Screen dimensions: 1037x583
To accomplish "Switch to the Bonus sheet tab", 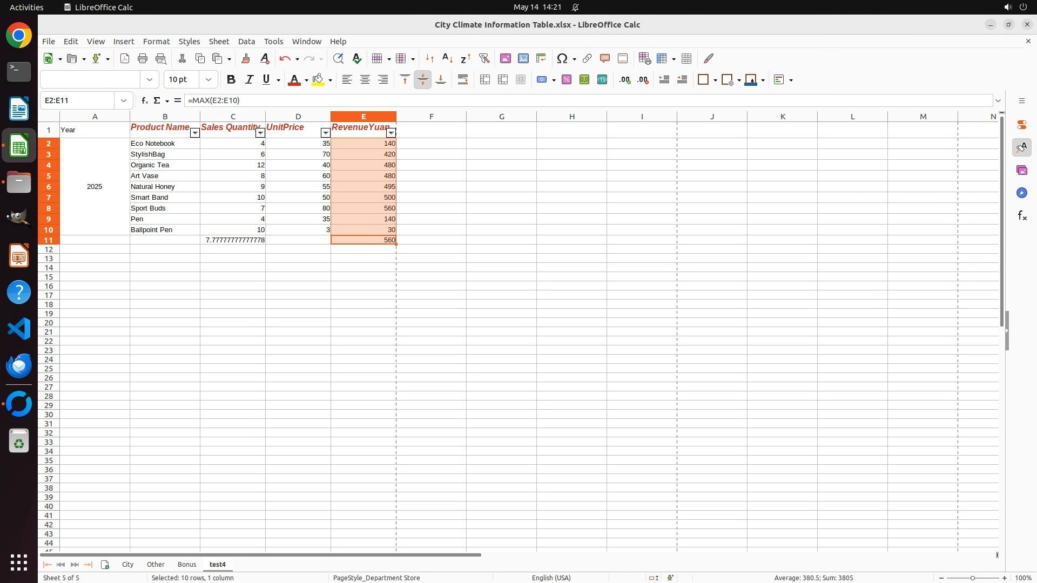I will 186,564.
